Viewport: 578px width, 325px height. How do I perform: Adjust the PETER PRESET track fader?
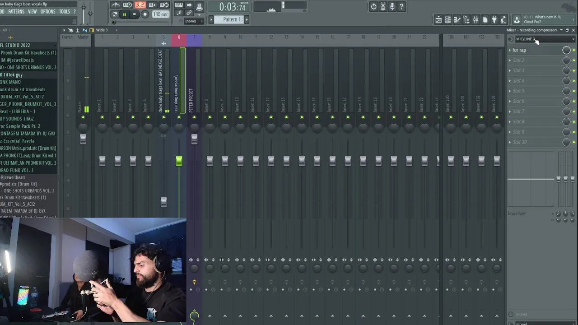click(x=194, y=139)
